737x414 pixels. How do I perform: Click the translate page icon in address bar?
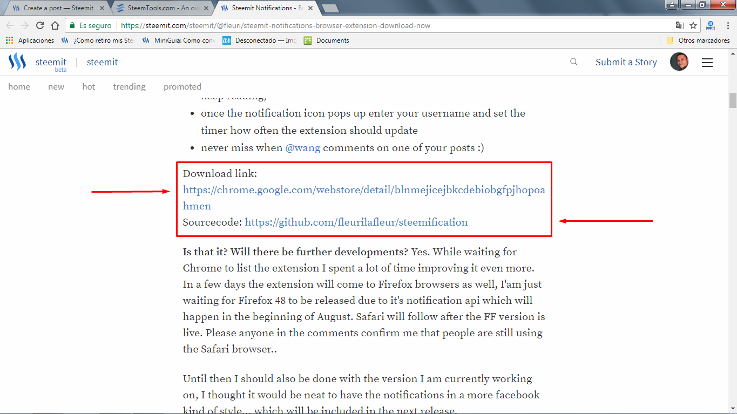[x=680, y=25]
